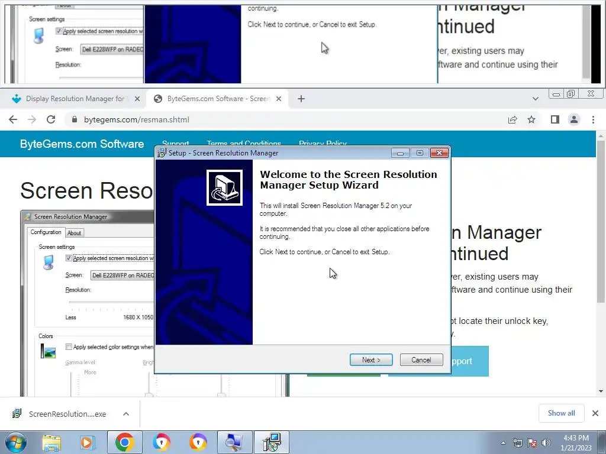Screen dimensions: 606x454
Task: Open Chrome side panel icon
Action: coord(555,119)
